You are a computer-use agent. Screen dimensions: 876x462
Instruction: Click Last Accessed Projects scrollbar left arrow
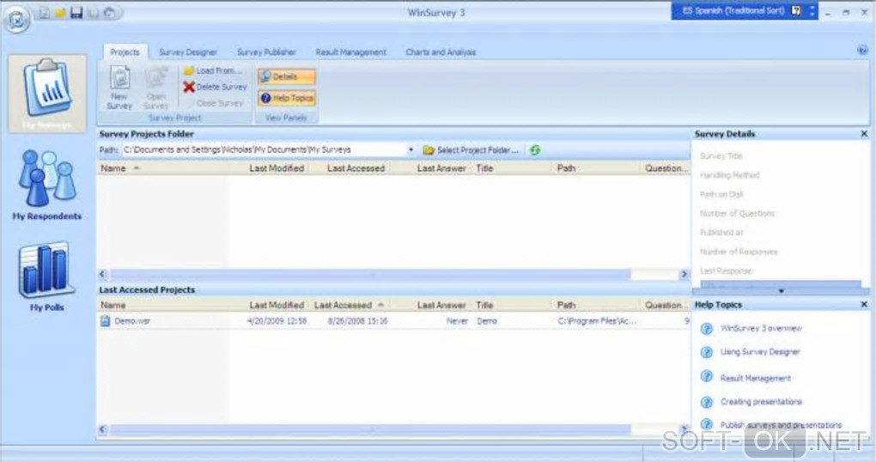103,429
